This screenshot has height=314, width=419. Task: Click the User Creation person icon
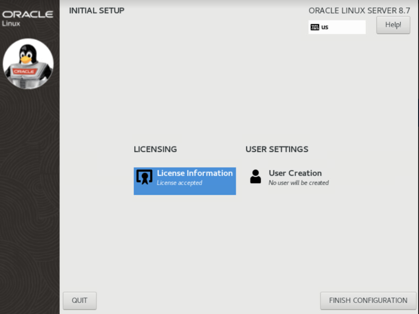(256, 177)
